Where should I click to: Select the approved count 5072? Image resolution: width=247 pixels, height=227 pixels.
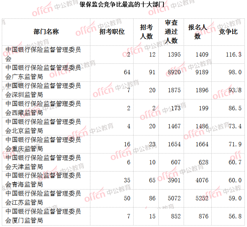click(174, 198)
